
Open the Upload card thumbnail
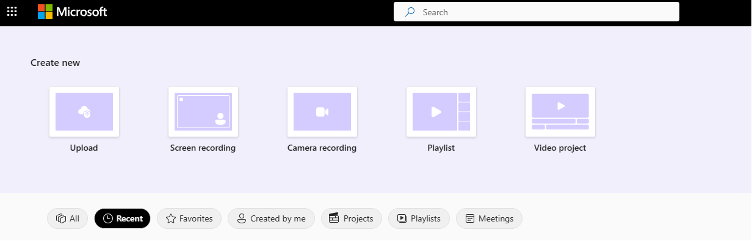click(x=84, y=112)
